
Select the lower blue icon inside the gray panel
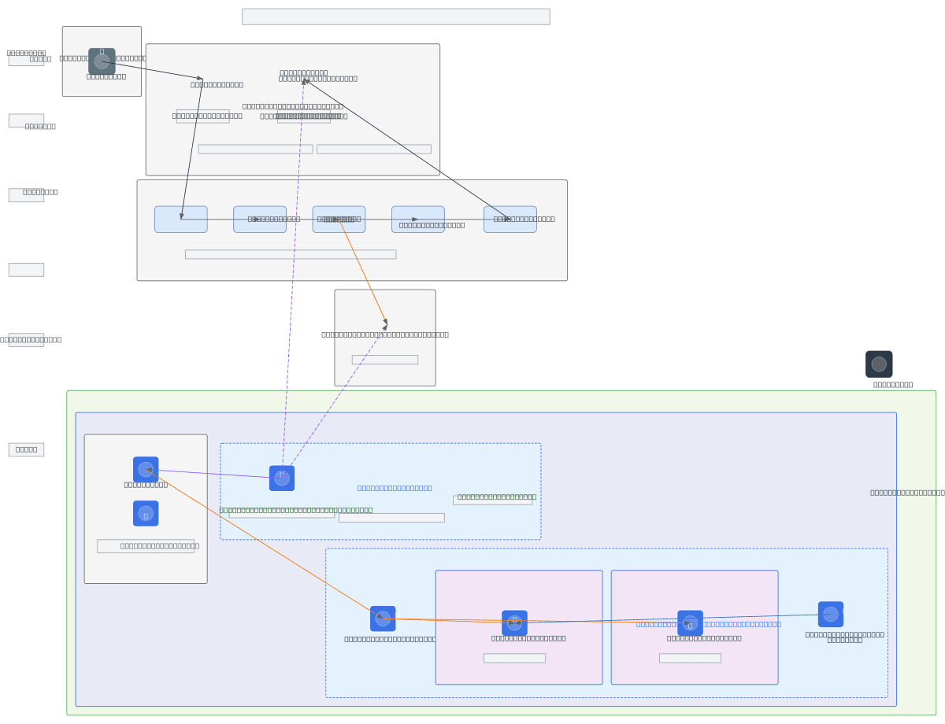pos(146,514)
